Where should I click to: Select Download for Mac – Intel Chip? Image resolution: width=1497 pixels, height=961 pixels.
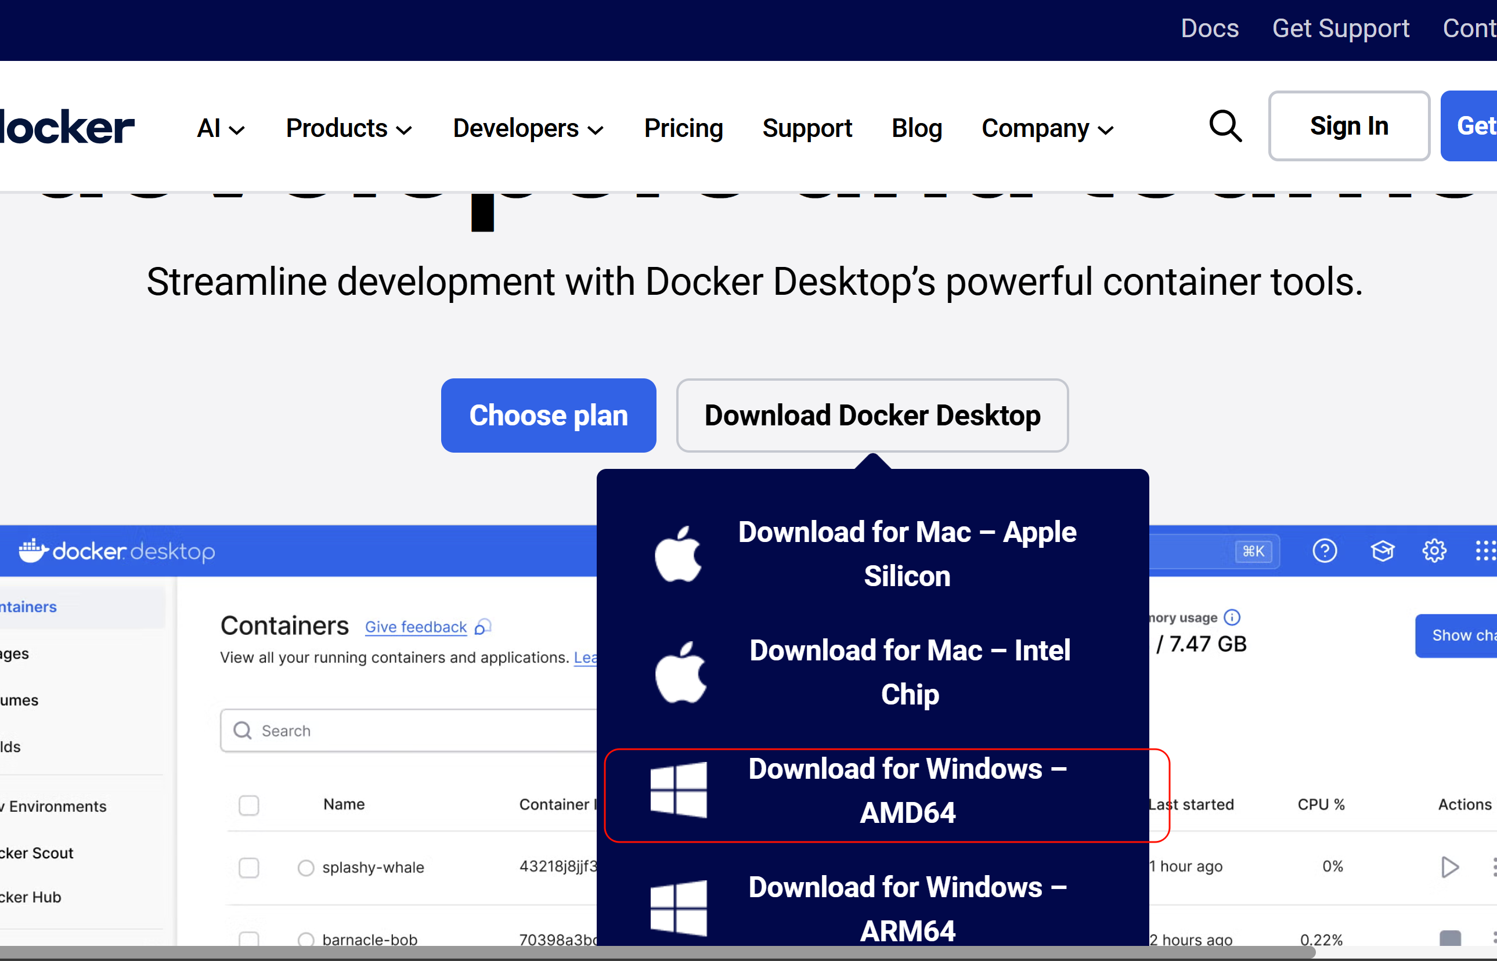(x=872, y=672)
